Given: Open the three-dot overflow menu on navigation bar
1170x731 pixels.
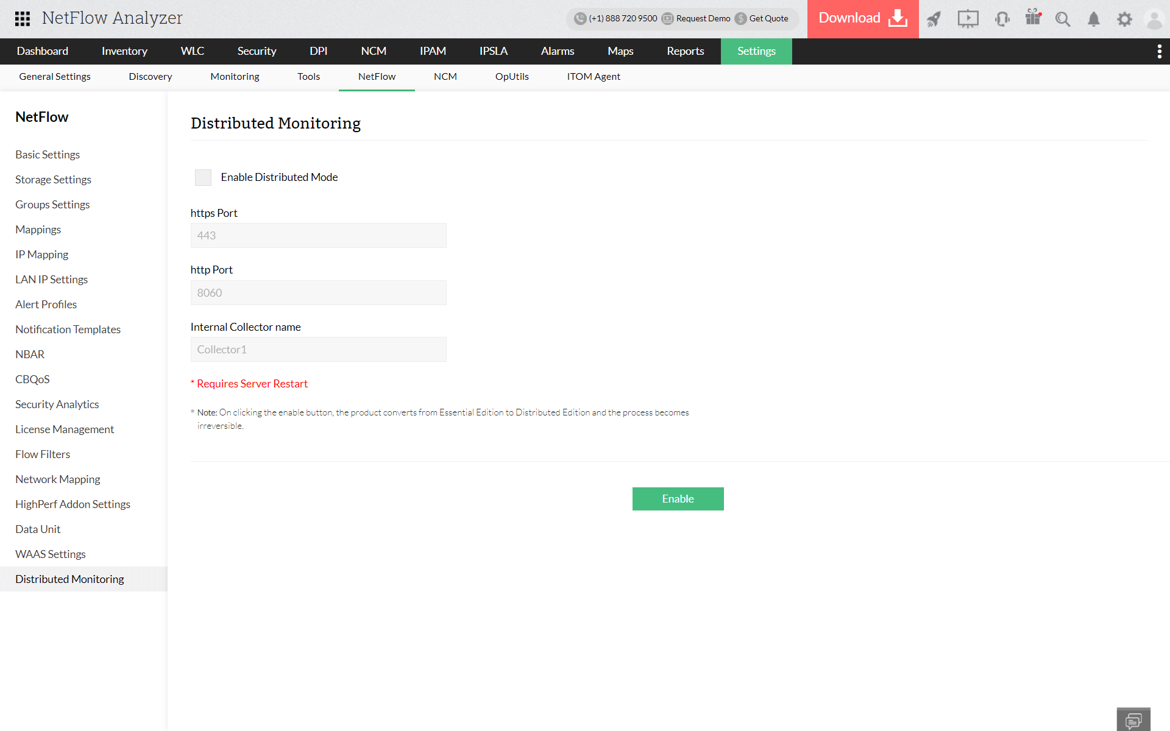Looking at the screenshot, I should (1160, 51).
